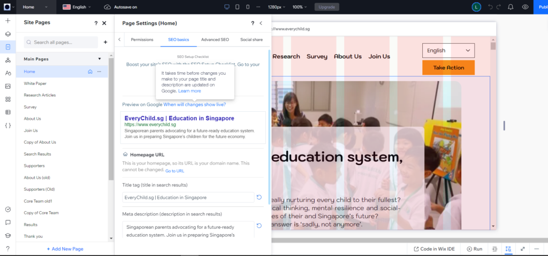Open the Media image icon
This screenshot has height=256, width=548.
coord(7,86)
